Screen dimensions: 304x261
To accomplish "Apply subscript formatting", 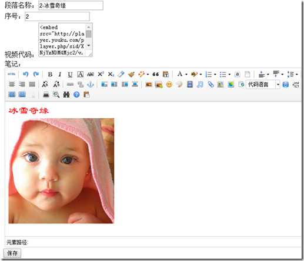I will [x=111, y=74].
